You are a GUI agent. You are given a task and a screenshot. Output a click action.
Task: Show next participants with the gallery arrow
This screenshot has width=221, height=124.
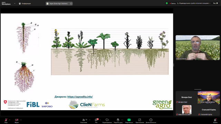pyautogui.click(x=219, y=103)
